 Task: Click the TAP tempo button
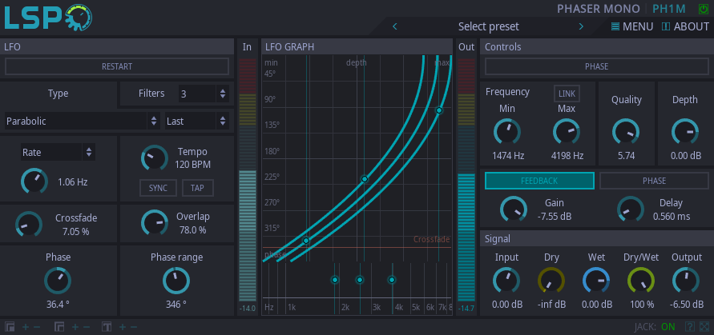tap(198, 188)
